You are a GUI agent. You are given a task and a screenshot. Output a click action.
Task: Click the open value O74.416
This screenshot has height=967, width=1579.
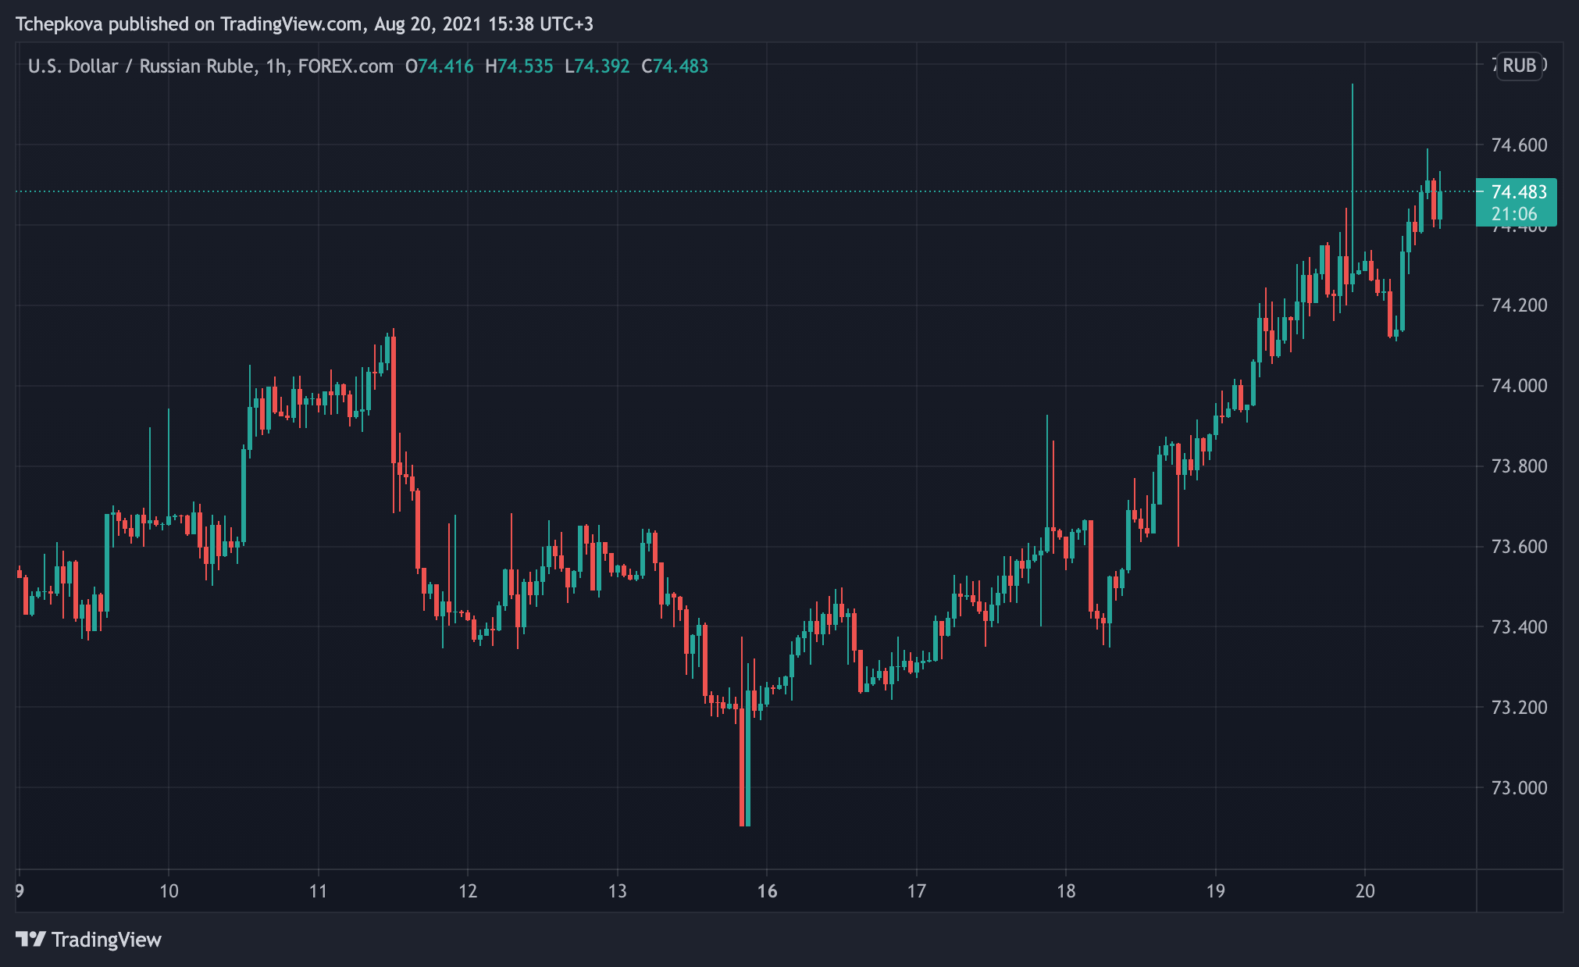(440, 66)
